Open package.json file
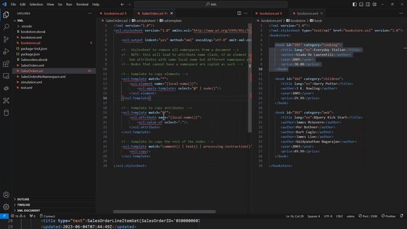This screenshot has width=407, height=229. pyautogui.click(x=30, y=54)
